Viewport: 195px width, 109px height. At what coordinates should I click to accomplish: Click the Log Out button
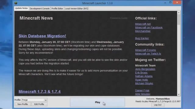pyautogui.click(x=158, y=105)
